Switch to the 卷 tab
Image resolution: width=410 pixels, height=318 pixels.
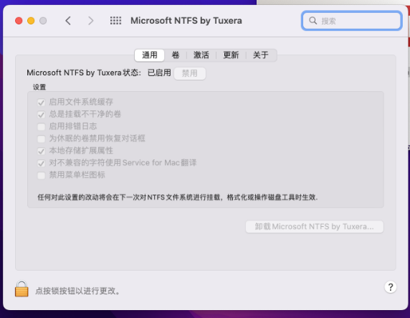click(176, 55)
